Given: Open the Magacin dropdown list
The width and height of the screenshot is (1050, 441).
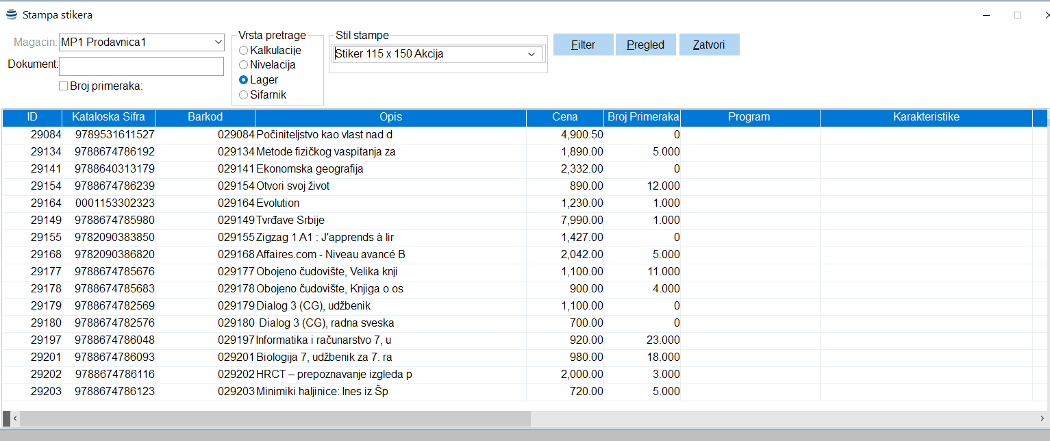Looking at the screenshot, I should (x=218, y=42).
